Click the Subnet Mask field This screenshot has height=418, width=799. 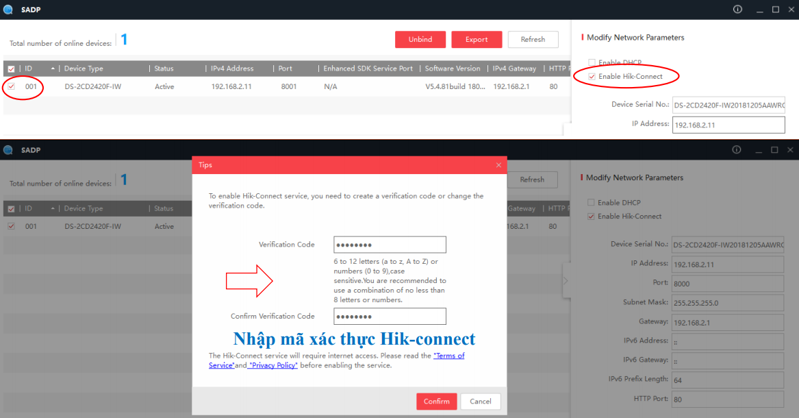(x=727, y=303)
